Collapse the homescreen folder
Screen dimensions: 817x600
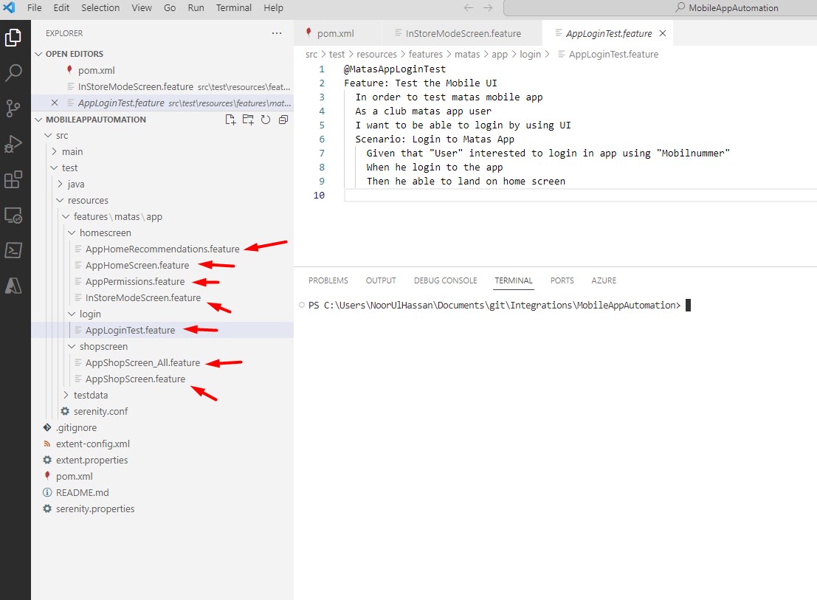point(72,232)
